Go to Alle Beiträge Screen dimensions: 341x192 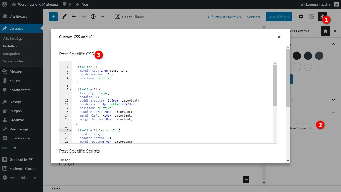(13, 39)
